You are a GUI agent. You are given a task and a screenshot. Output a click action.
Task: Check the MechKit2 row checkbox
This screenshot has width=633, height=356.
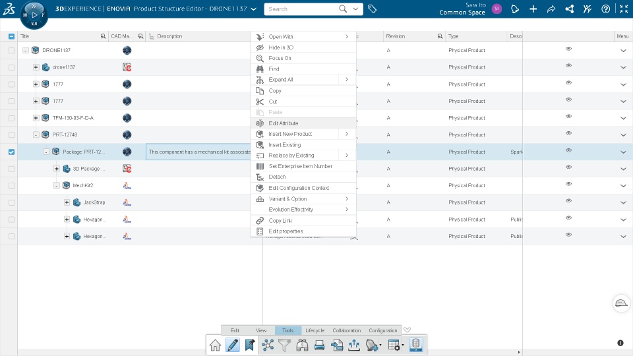(11, 186)
